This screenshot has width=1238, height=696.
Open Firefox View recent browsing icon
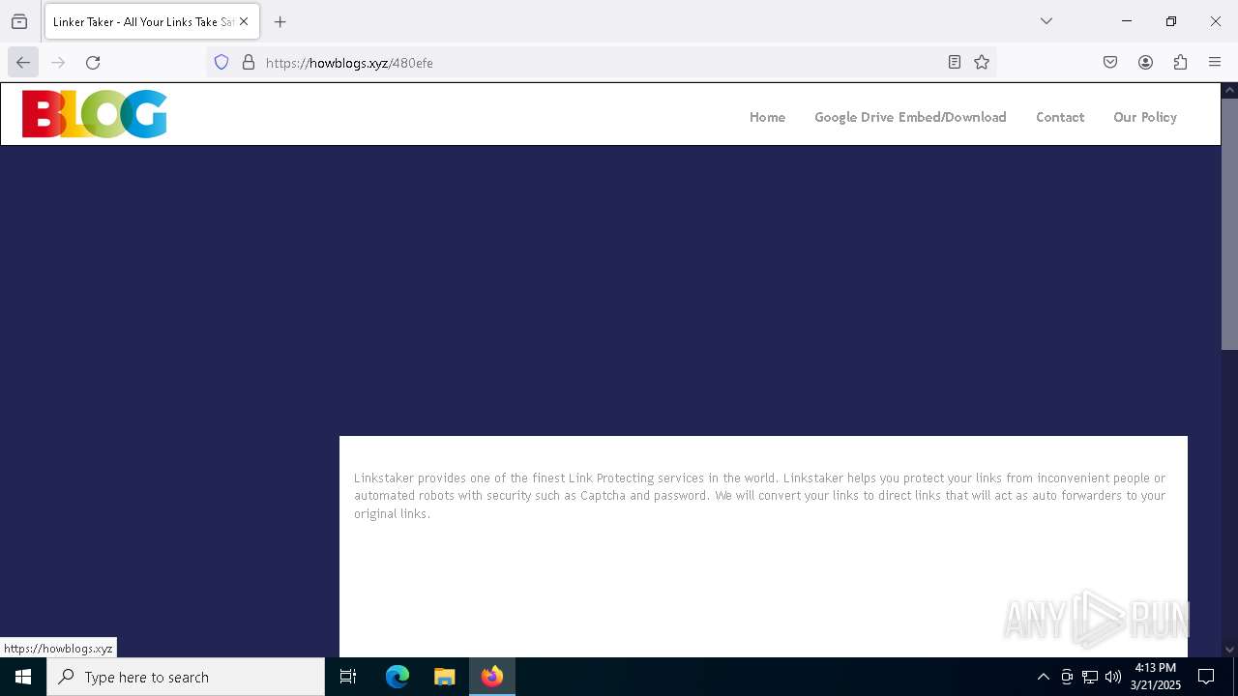[19, 21]
